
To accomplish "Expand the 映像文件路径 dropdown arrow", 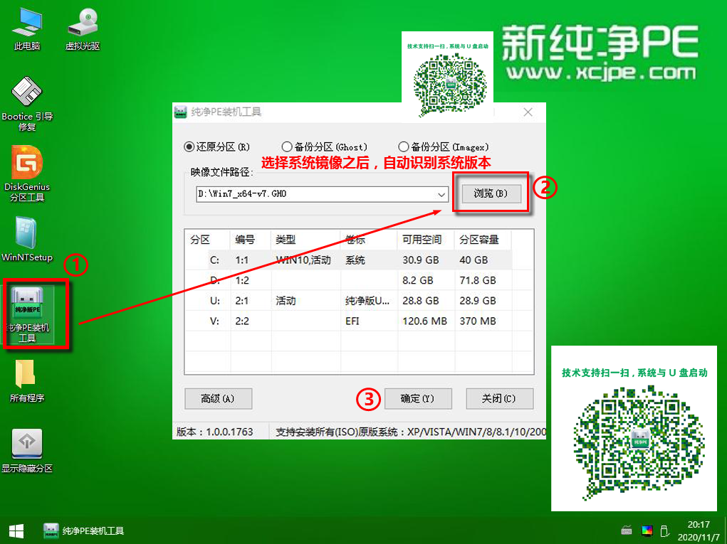I will [441, 193].
